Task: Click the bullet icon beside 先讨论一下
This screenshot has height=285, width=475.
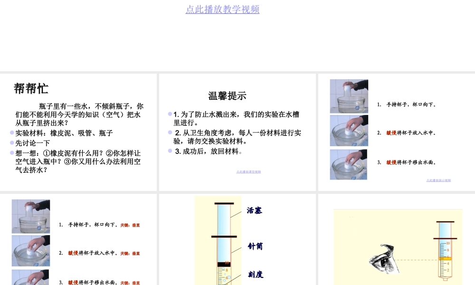Action: tap(13, 142)
